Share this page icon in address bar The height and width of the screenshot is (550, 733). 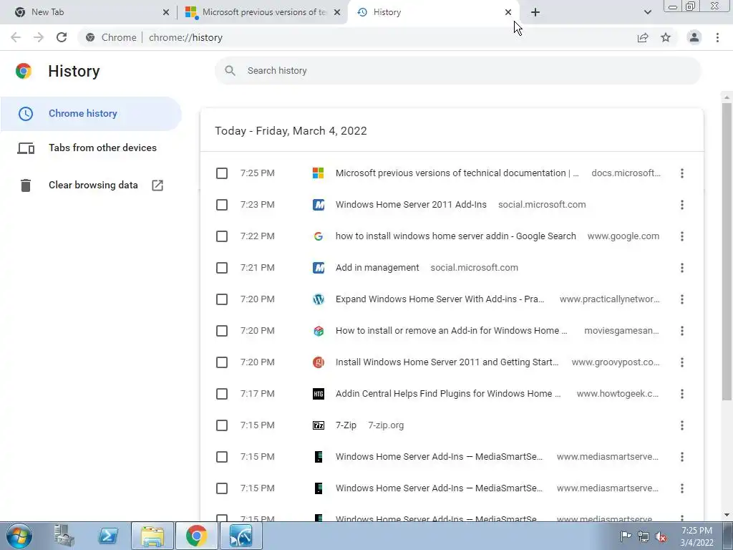point(643,37)
